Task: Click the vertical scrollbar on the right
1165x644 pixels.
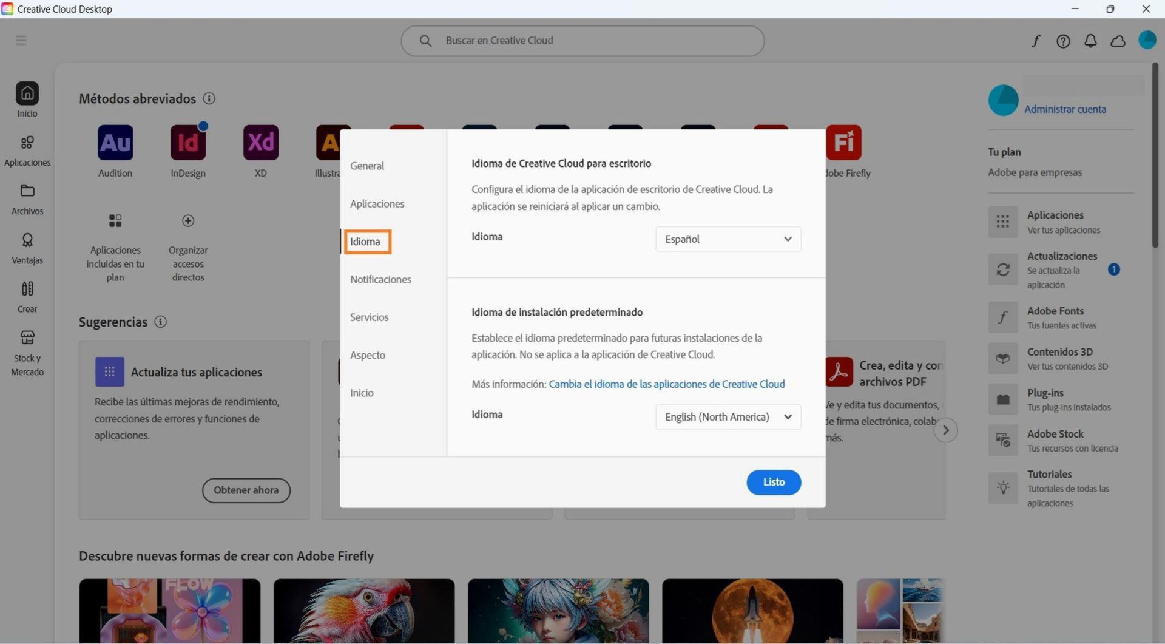Action: coord(1155,155)
